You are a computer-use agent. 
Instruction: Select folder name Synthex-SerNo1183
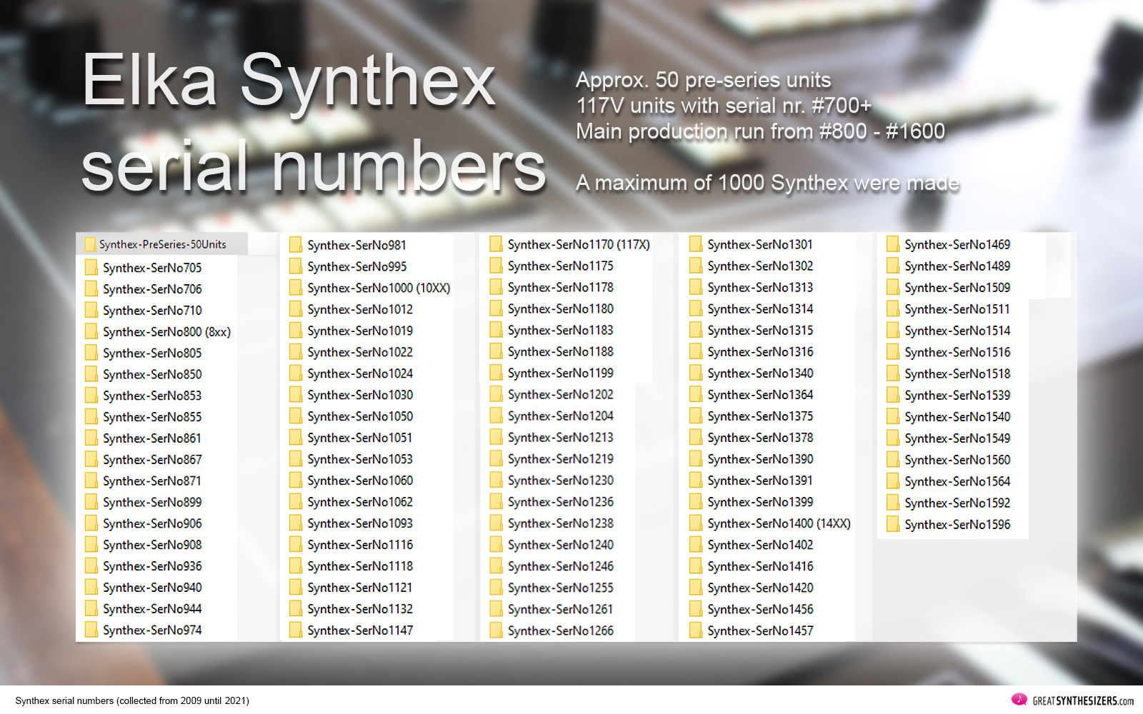click(x=561, y=331)
